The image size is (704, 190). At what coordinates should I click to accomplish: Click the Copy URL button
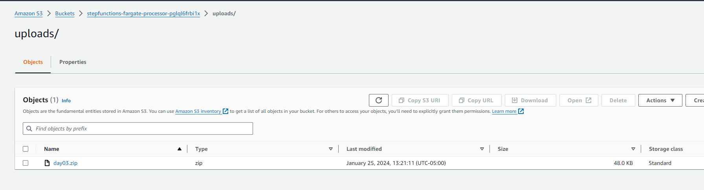point(477,100)
